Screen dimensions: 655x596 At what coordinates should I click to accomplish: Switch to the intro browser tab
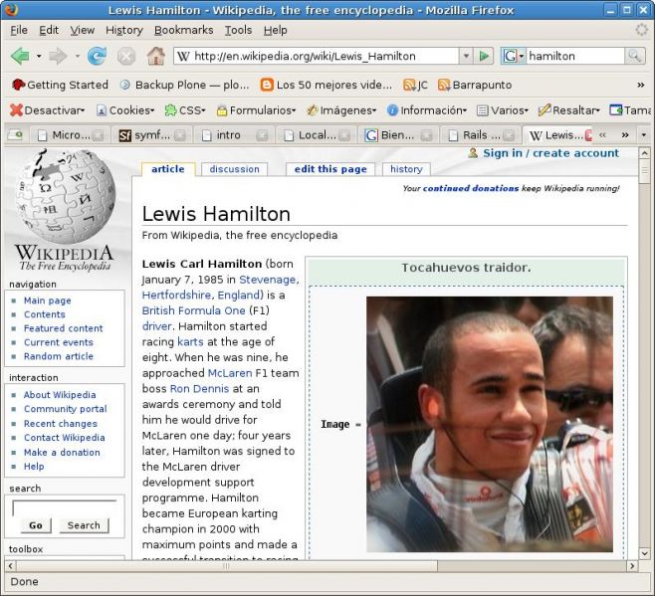pyautogui.click(x=234, y=135)
